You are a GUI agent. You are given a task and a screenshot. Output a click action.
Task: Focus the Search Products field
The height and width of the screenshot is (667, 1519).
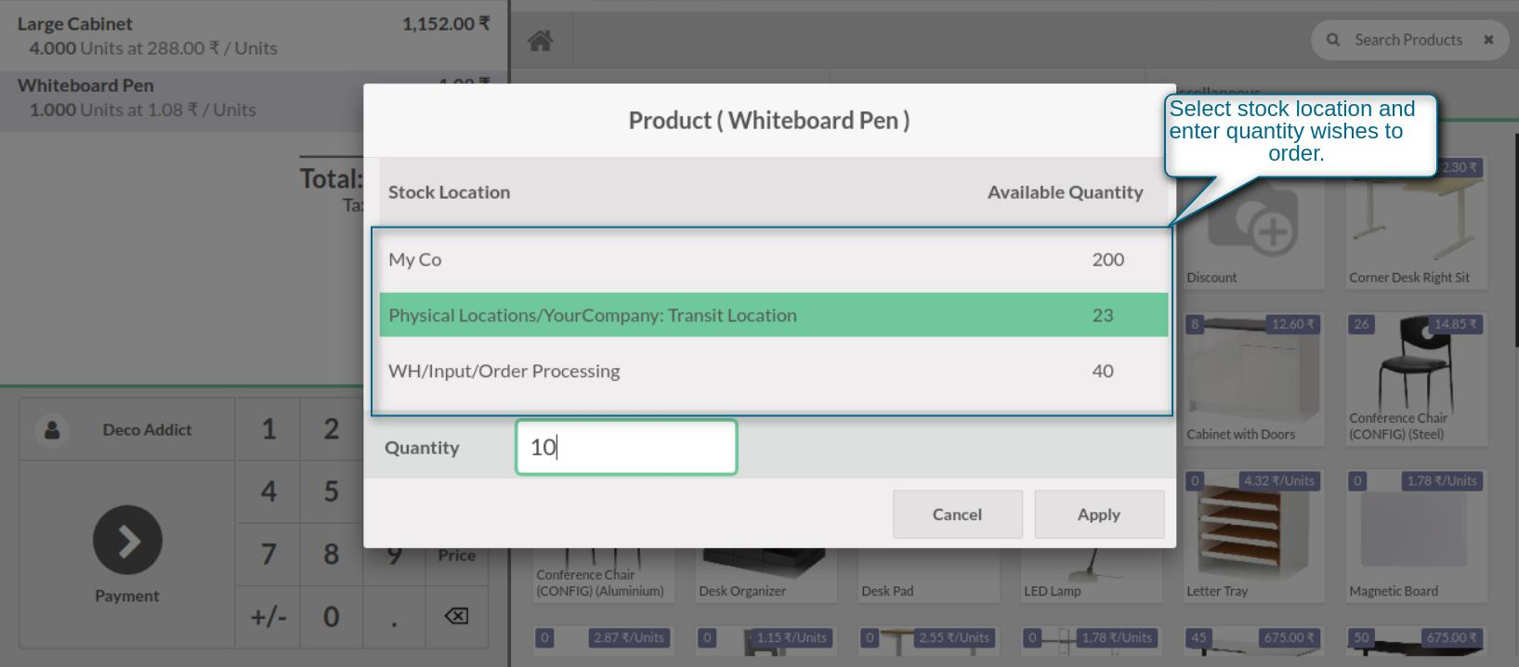[1408, 40]
